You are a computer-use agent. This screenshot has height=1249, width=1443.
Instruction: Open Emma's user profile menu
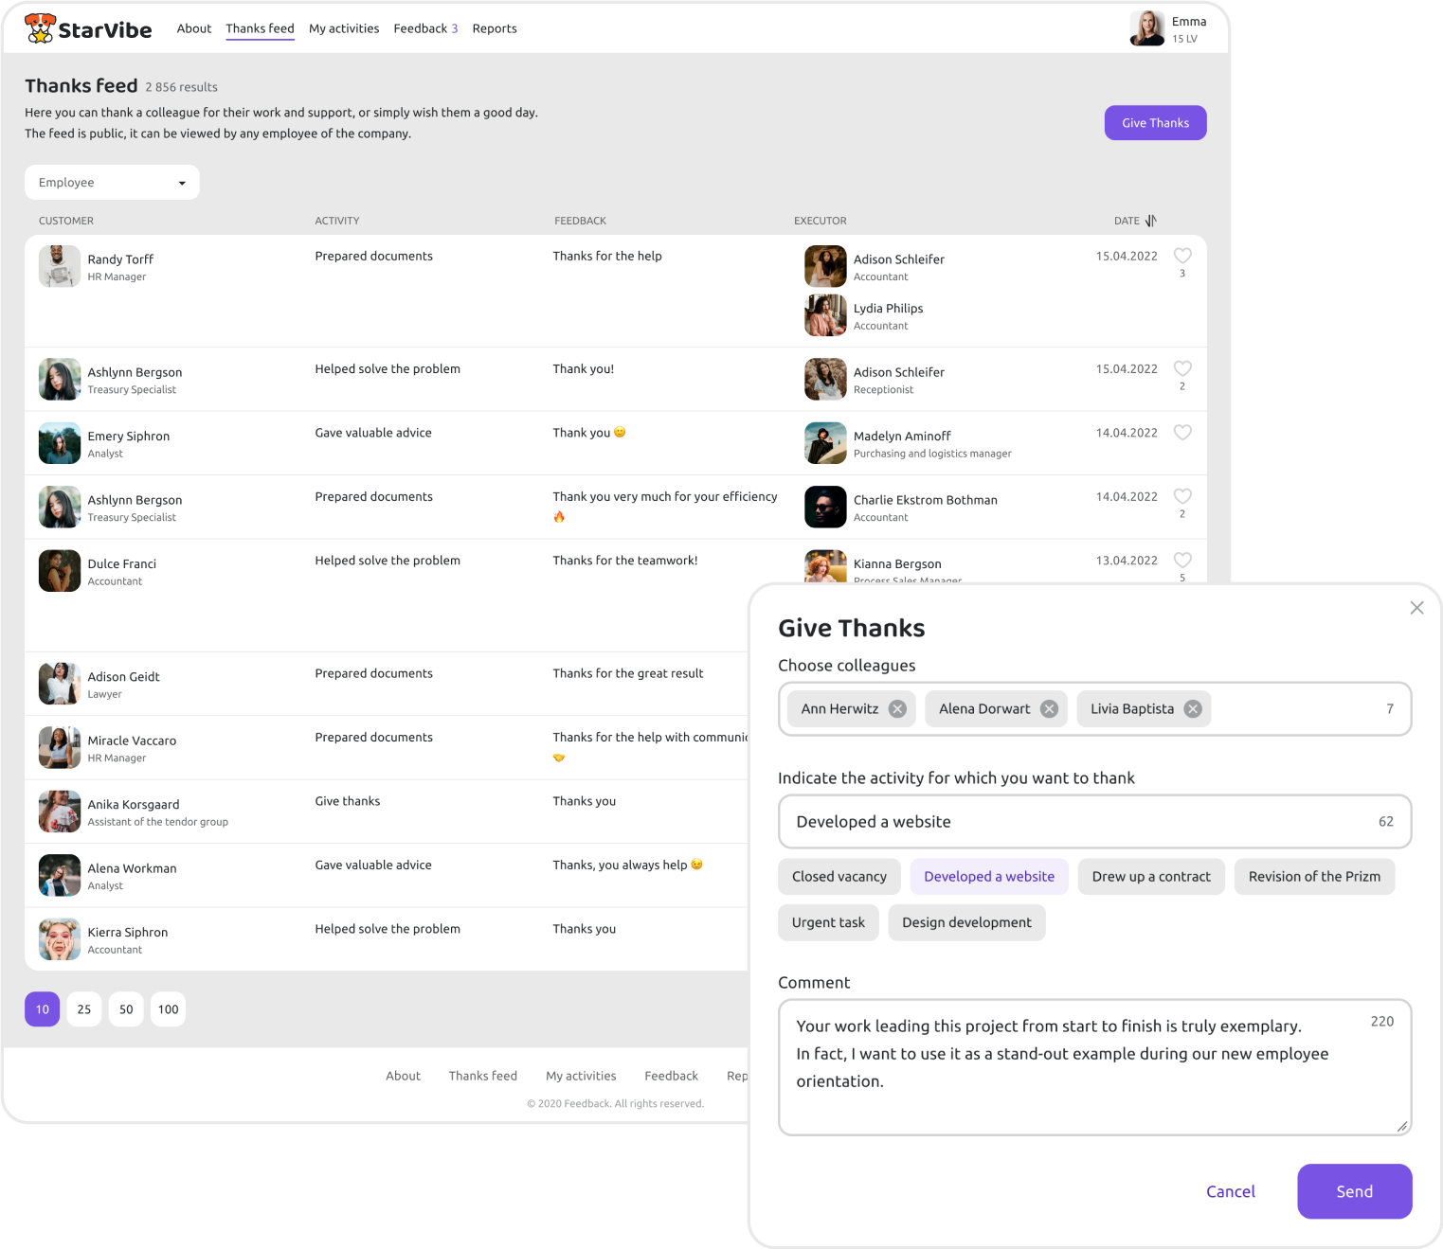tap(1168, 28)
